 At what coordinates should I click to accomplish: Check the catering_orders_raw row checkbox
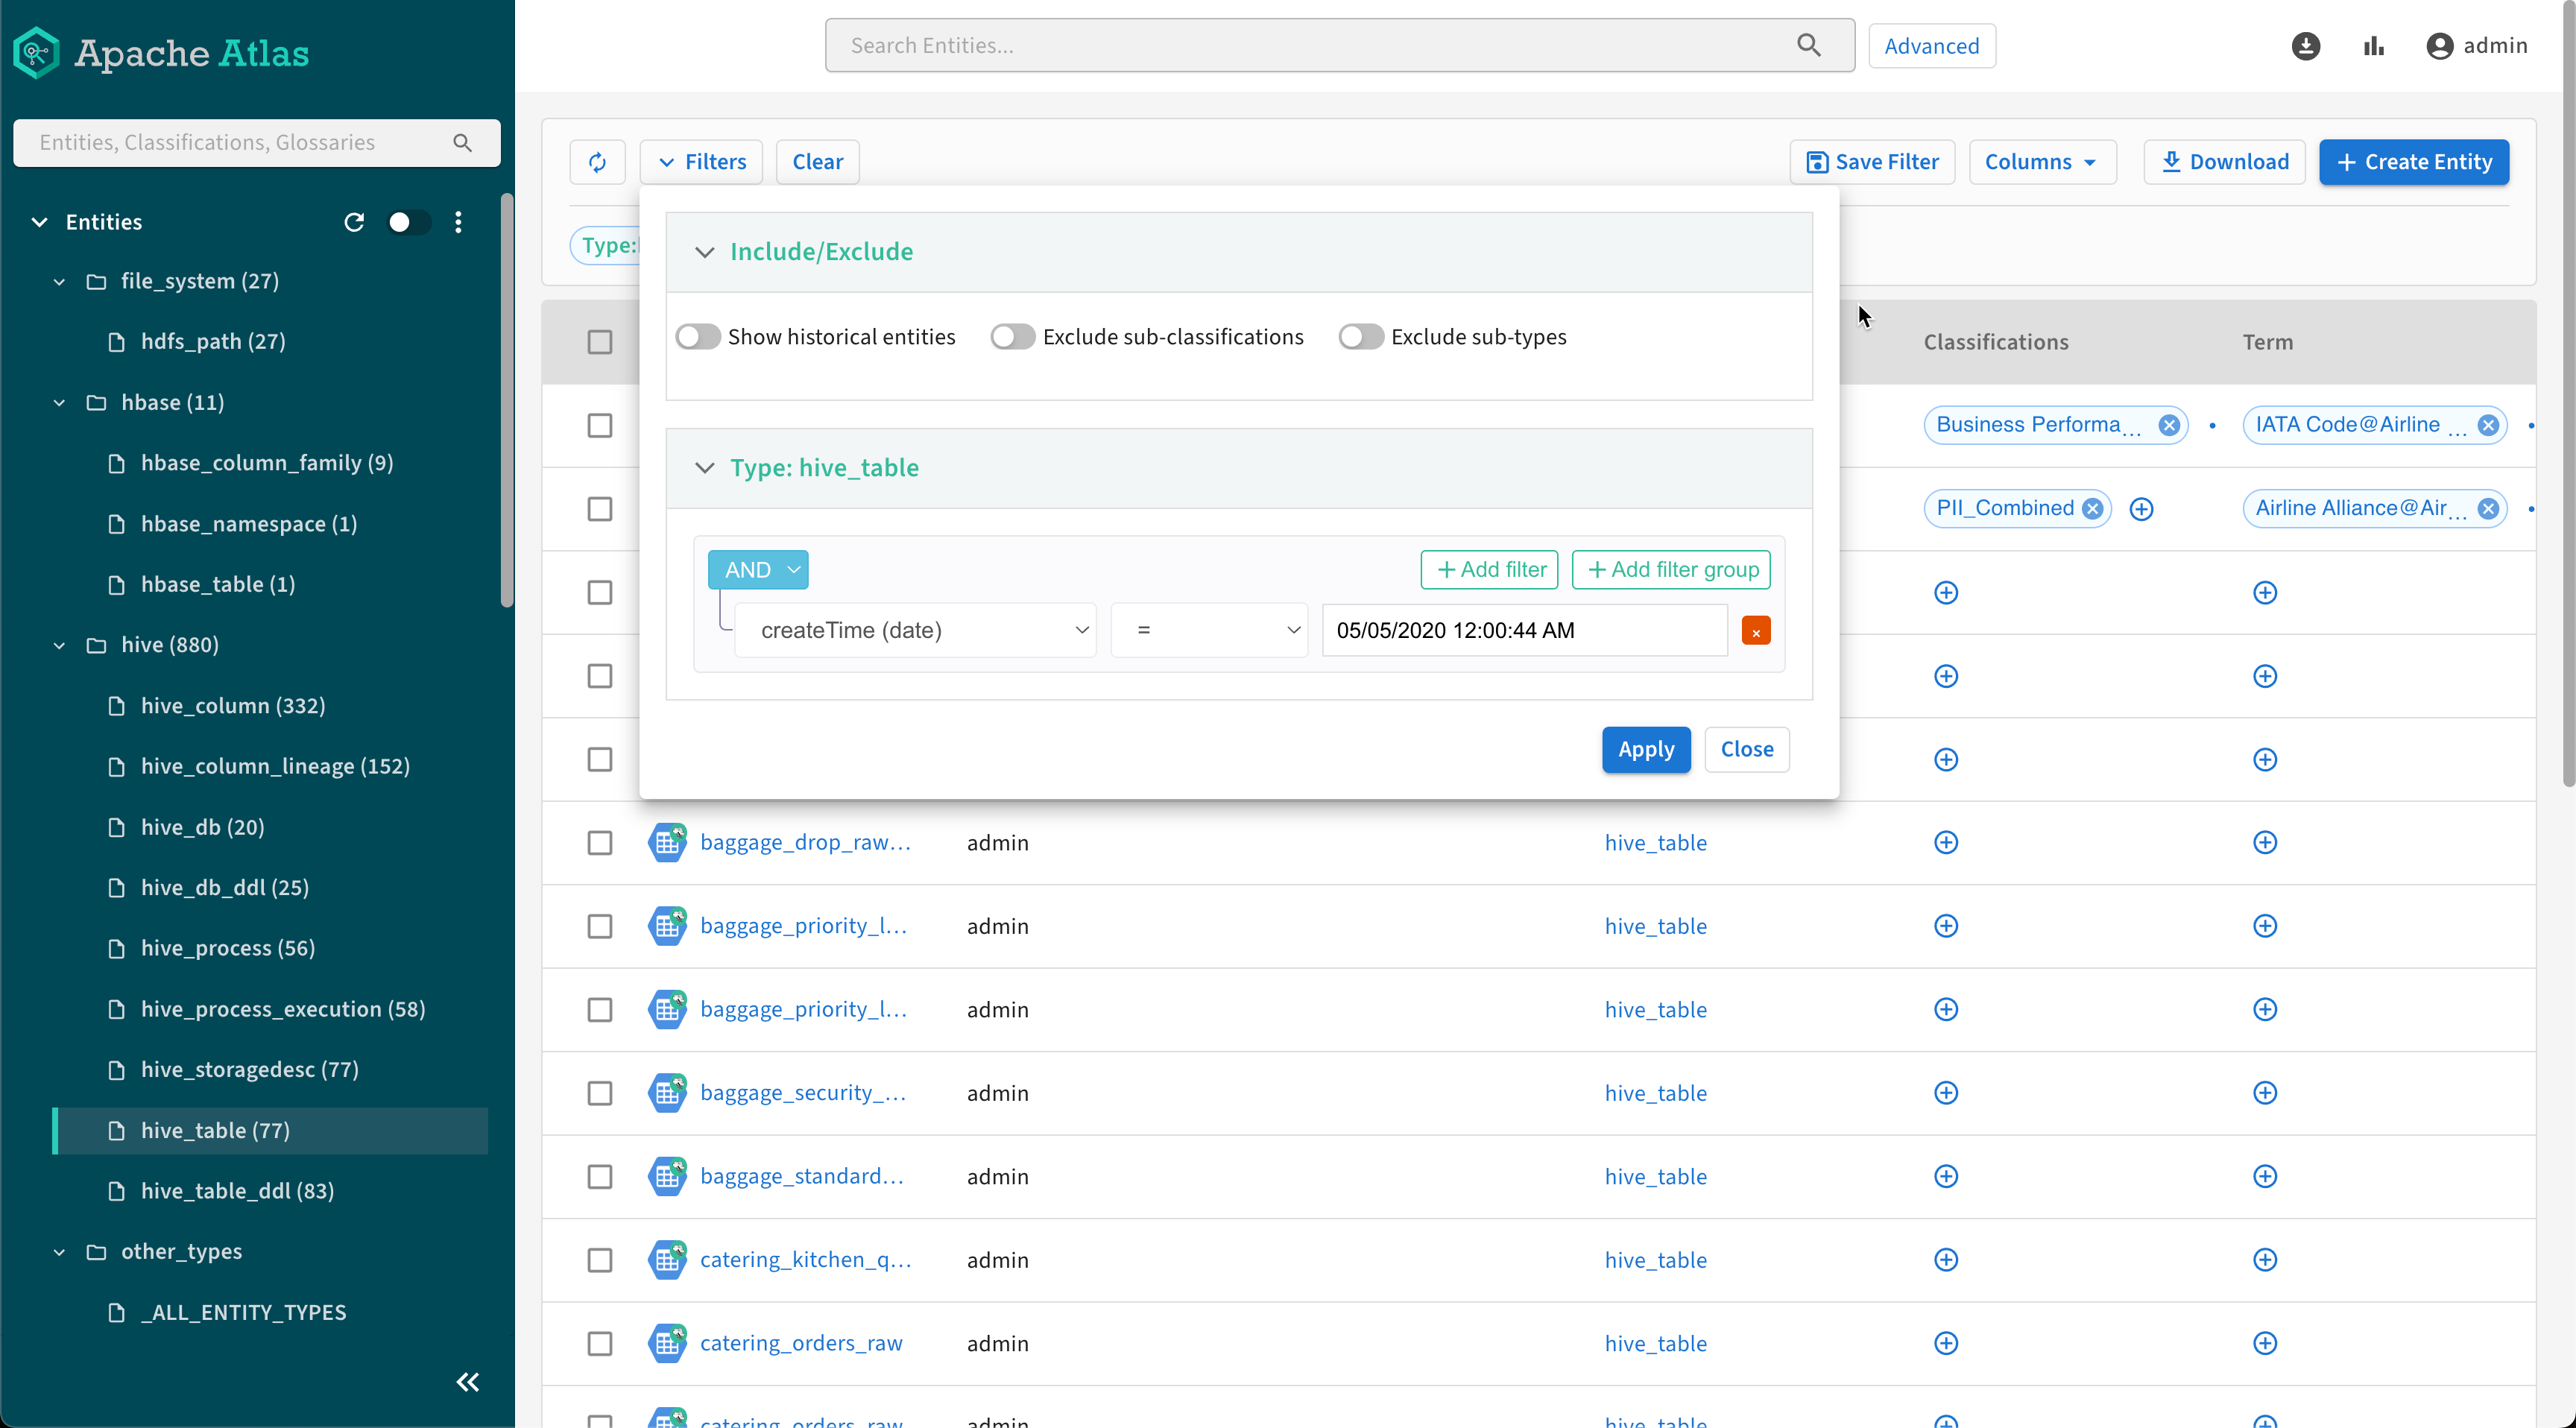click(x=599, y=1343)
